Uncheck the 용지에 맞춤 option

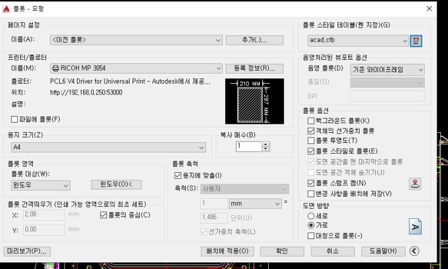point(177,175)
